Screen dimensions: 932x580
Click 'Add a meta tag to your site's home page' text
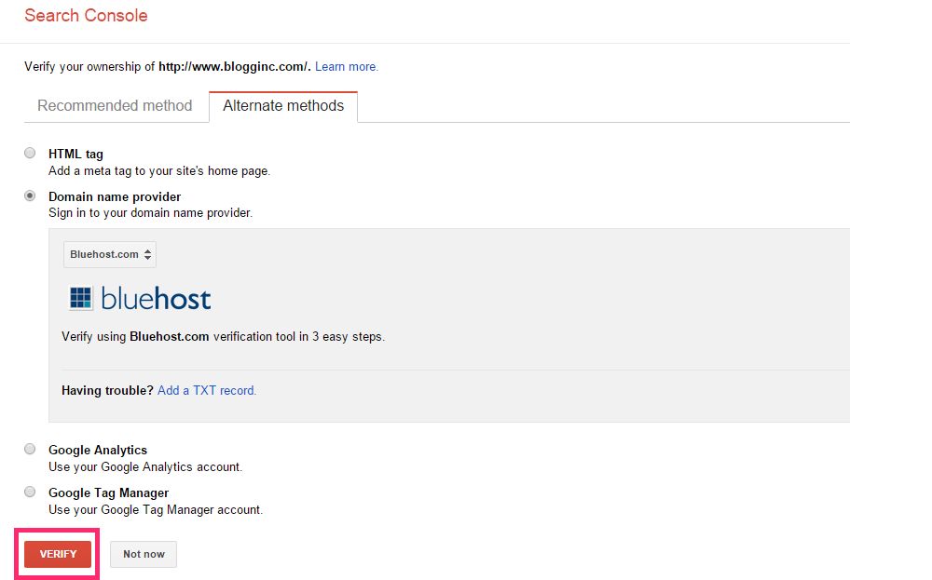159,171
